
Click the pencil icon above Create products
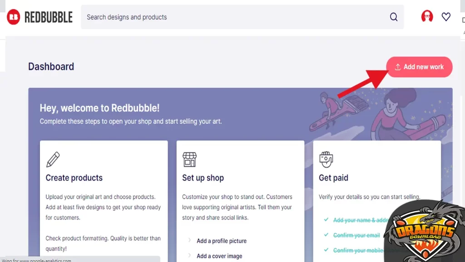[53, 160]
